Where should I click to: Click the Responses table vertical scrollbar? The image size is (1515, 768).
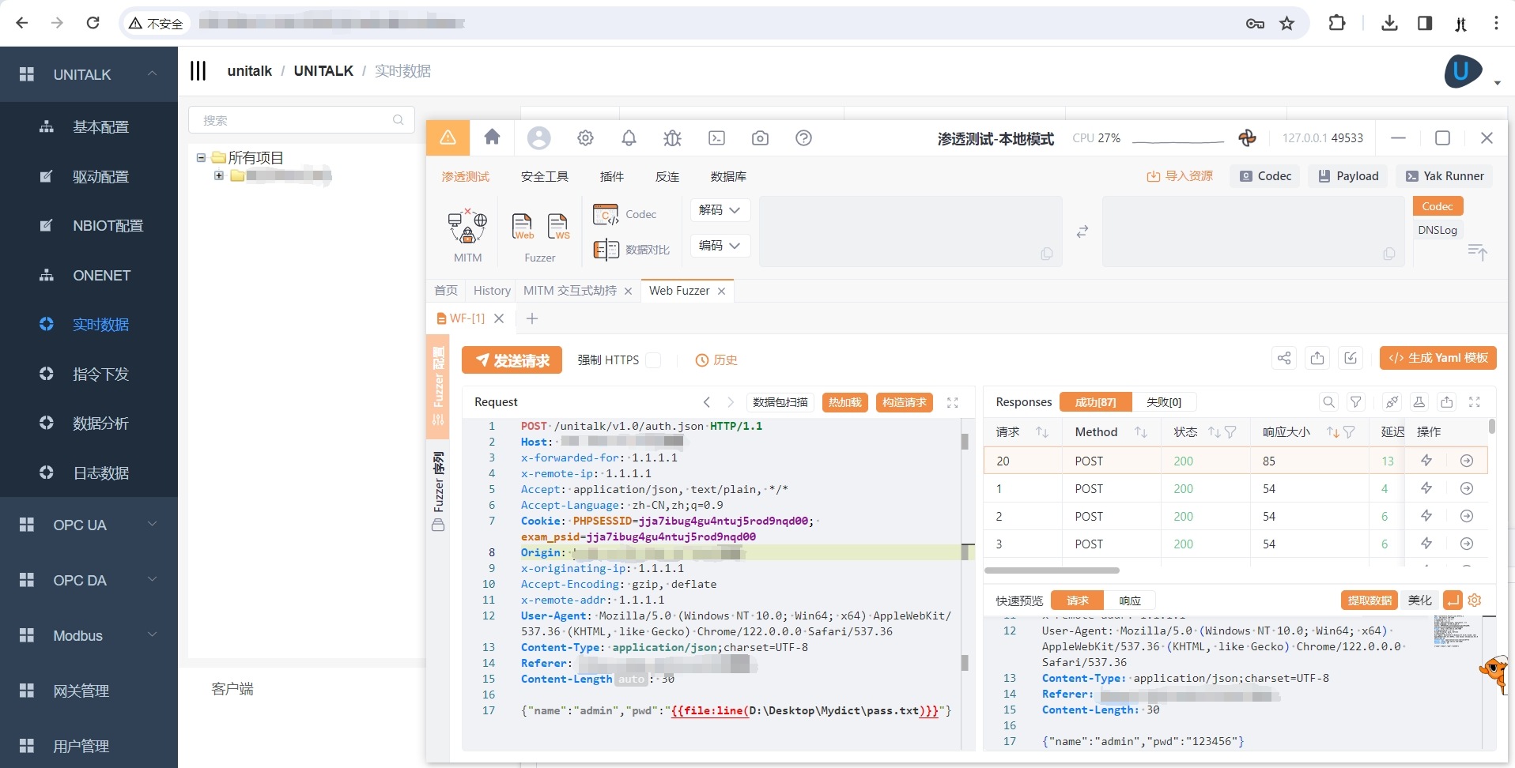click(1492, 427)
